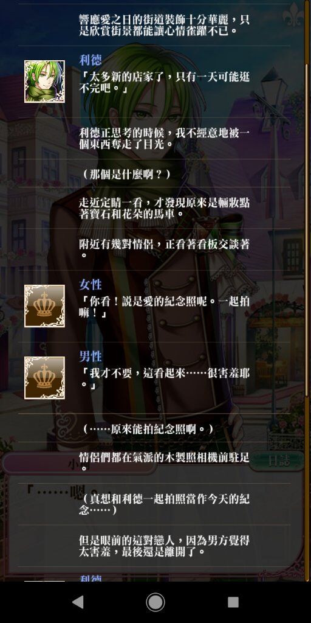Tap the 男性 crown avatar icon
Viewport: 311px width, 623px height.
coord(44,378)
